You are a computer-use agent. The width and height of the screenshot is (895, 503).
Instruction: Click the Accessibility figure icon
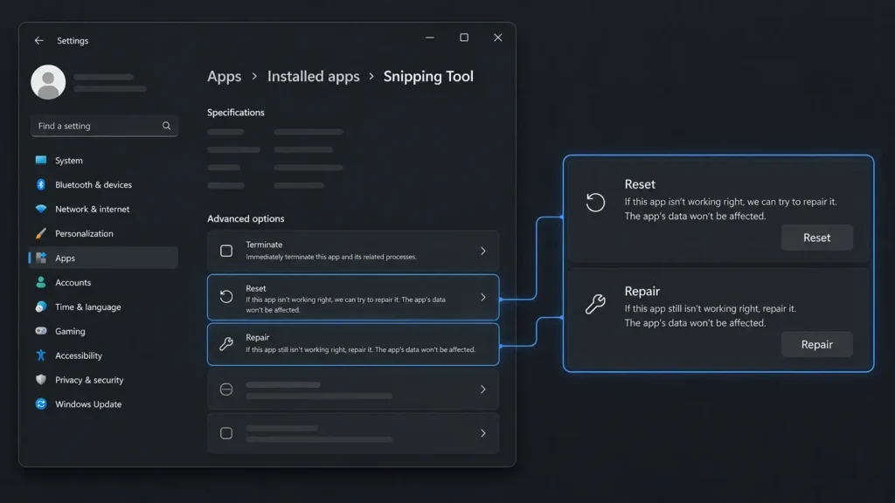coord(41,355)
